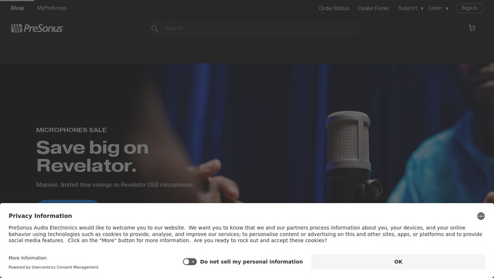Accept cookies with OK button

pyautogui.click(x=398, y=262)
